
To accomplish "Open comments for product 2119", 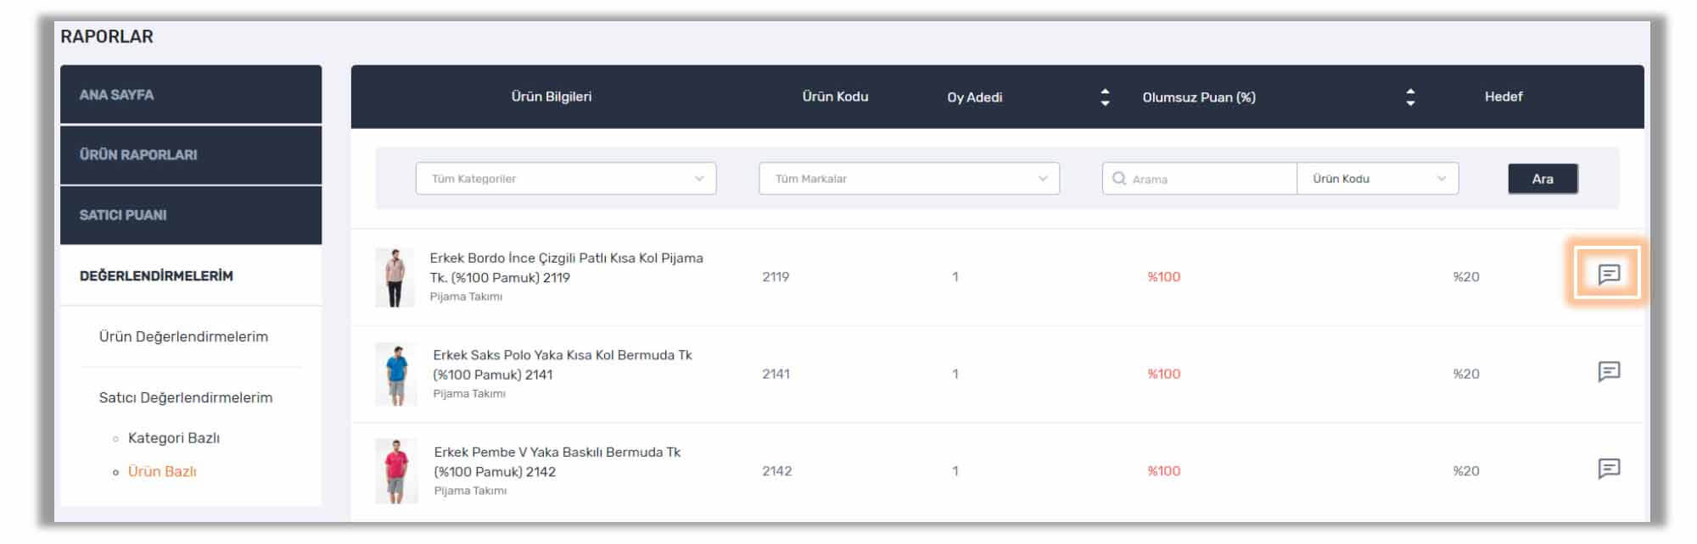I will [1609, 274].
